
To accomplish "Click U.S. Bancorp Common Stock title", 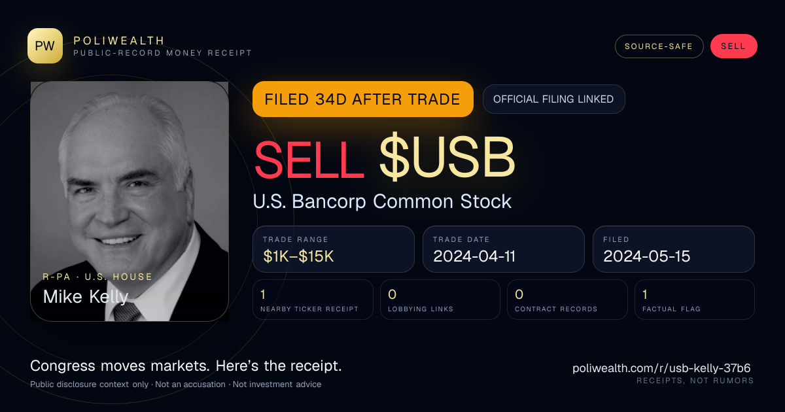I will click(382, 201).
